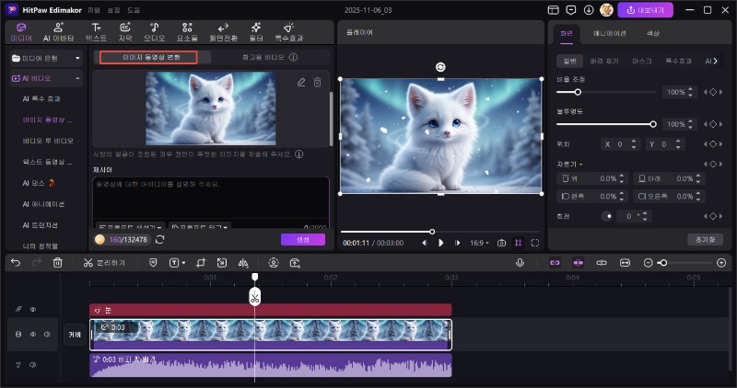Screen dimensions: 737x388
Task: Open the 요소들 elements section
Action: tap(187, 32)
